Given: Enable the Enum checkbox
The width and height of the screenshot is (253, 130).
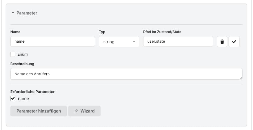Looking at the screenshot, I should click(x=13, y=54).
